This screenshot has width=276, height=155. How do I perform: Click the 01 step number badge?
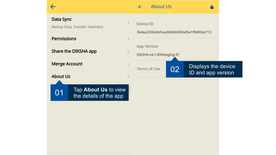click(x=59, y=93)
